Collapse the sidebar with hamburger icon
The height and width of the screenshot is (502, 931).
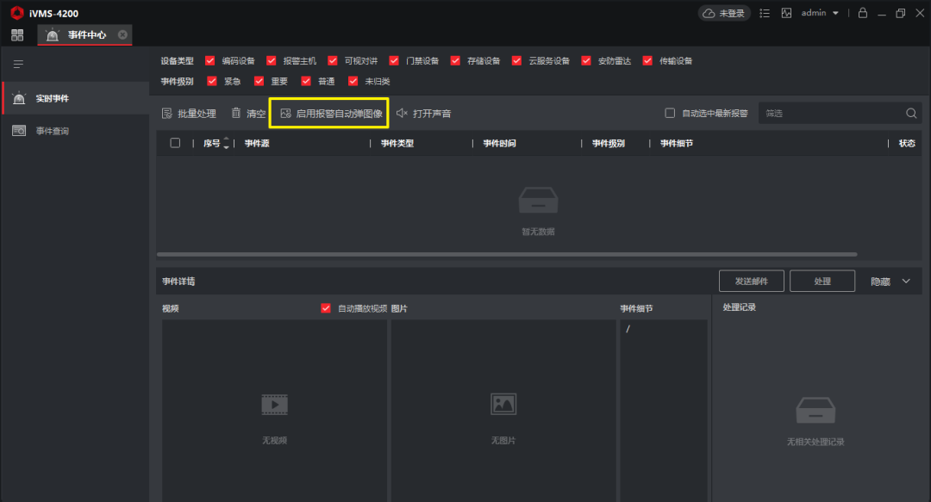pyautogui.click(x=18, y=64)
